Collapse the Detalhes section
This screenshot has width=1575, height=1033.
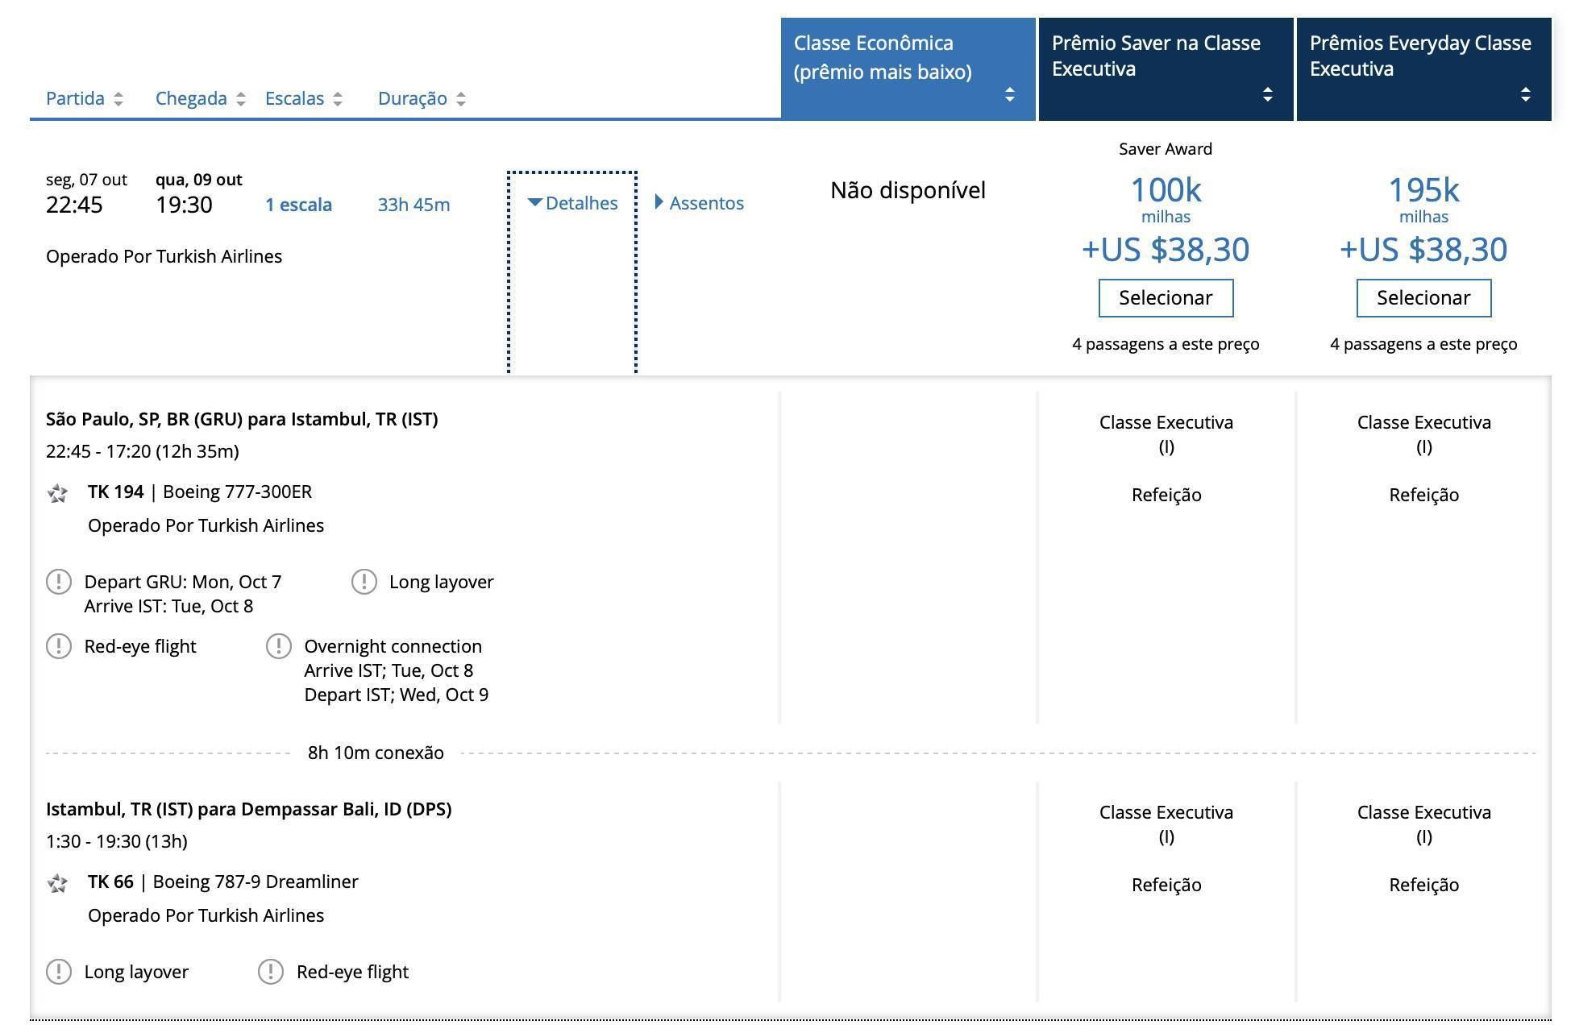[x=572, y=203]
